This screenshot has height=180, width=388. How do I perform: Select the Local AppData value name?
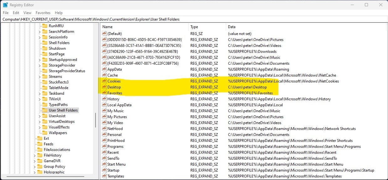tap(119, 105)
